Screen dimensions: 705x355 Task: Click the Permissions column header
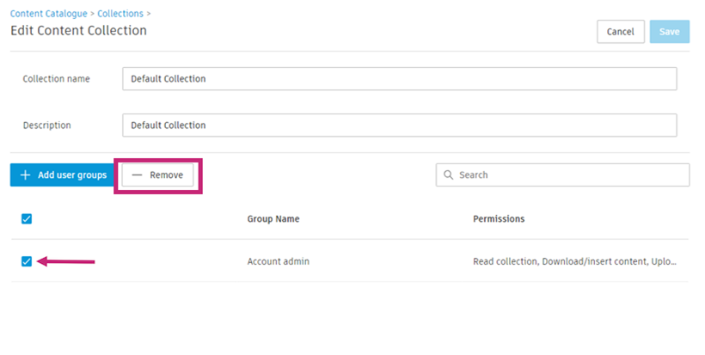[x=499, y=219]
